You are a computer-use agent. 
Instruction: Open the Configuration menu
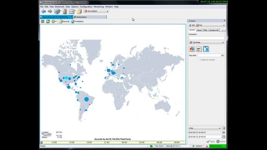click(x=86, y=7)
